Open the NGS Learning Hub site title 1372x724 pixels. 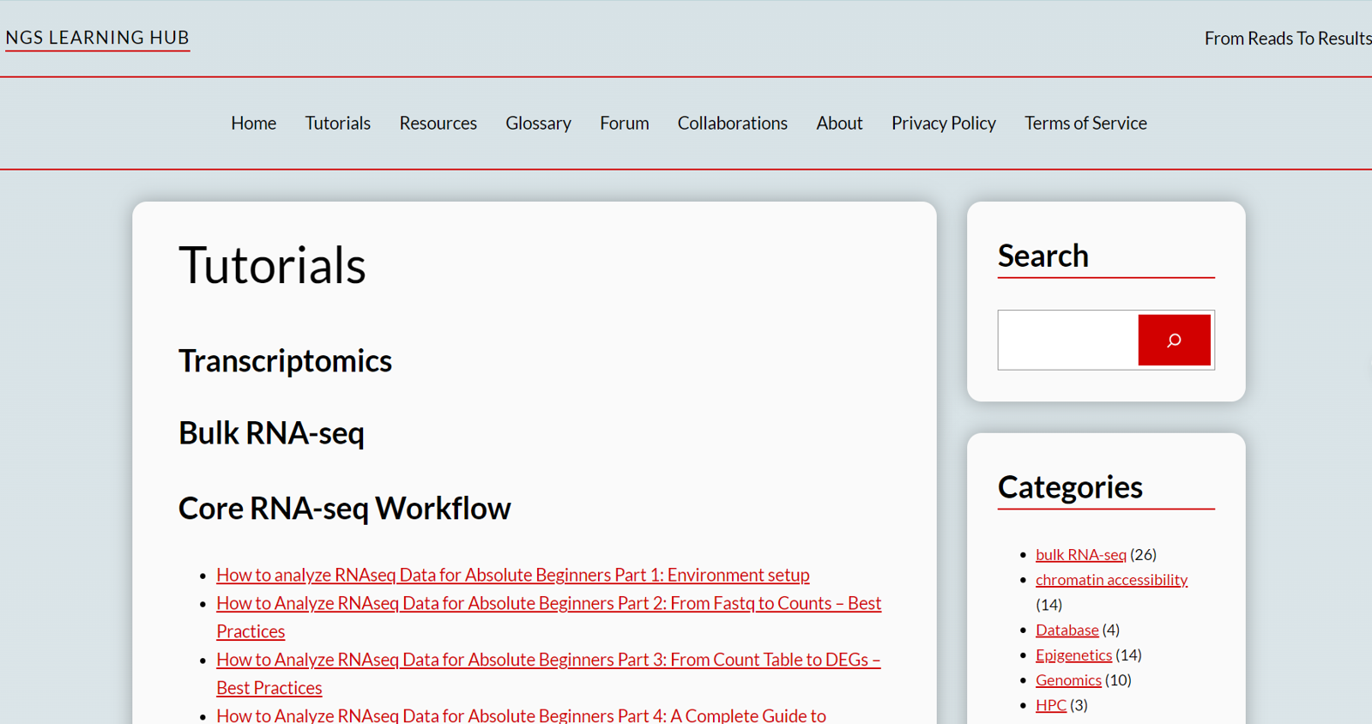click(97, 38)
